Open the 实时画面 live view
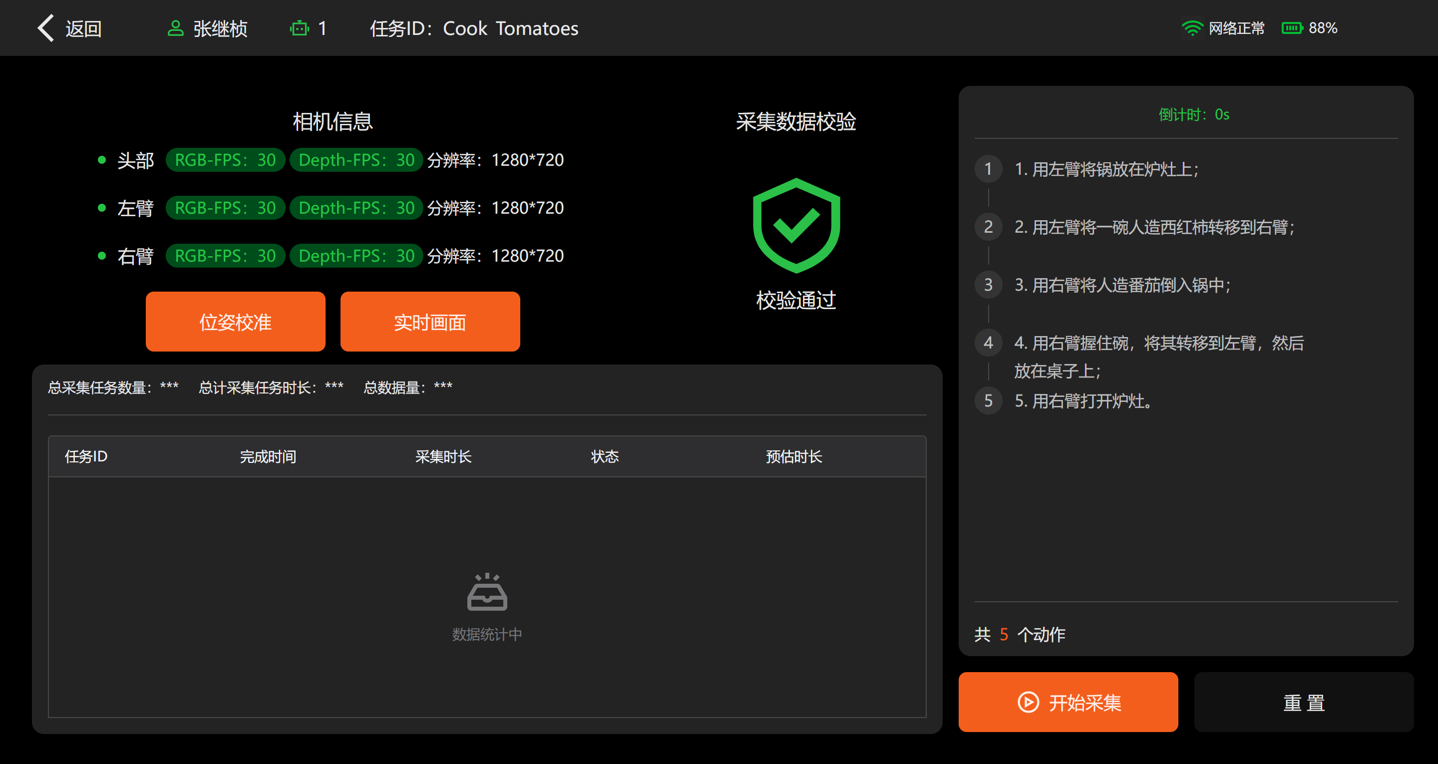The width and height of the screenshot is (1438, 764). [430, 322]
